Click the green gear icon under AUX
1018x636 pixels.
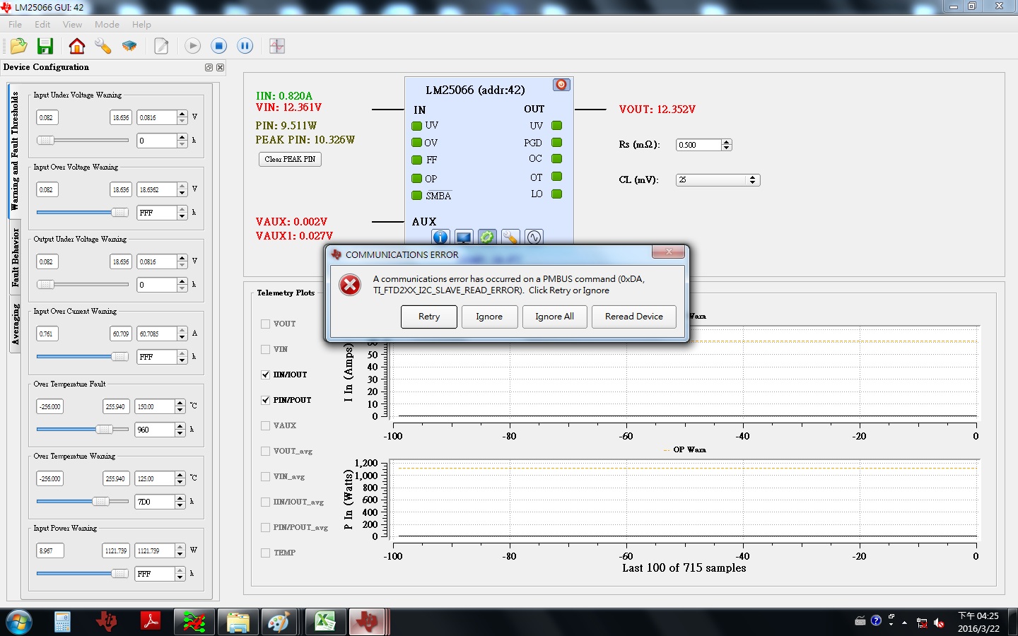click(487, 237)
